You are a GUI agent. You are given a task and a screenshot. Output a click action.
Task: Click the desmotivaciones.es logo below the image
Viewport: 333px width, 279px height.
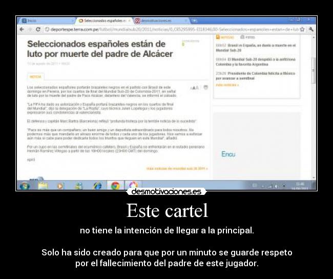[167, 191]
